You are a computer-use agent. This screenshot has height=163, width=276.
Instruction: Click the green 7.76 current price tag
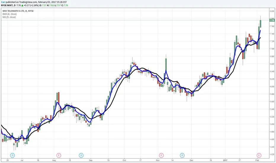[272, 20]
